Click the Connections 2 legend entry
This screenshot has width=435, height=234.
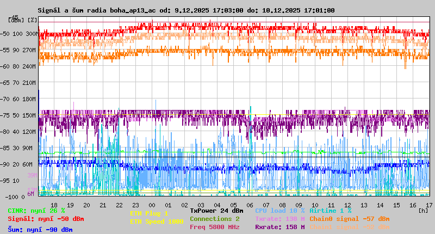coord(214,219)
